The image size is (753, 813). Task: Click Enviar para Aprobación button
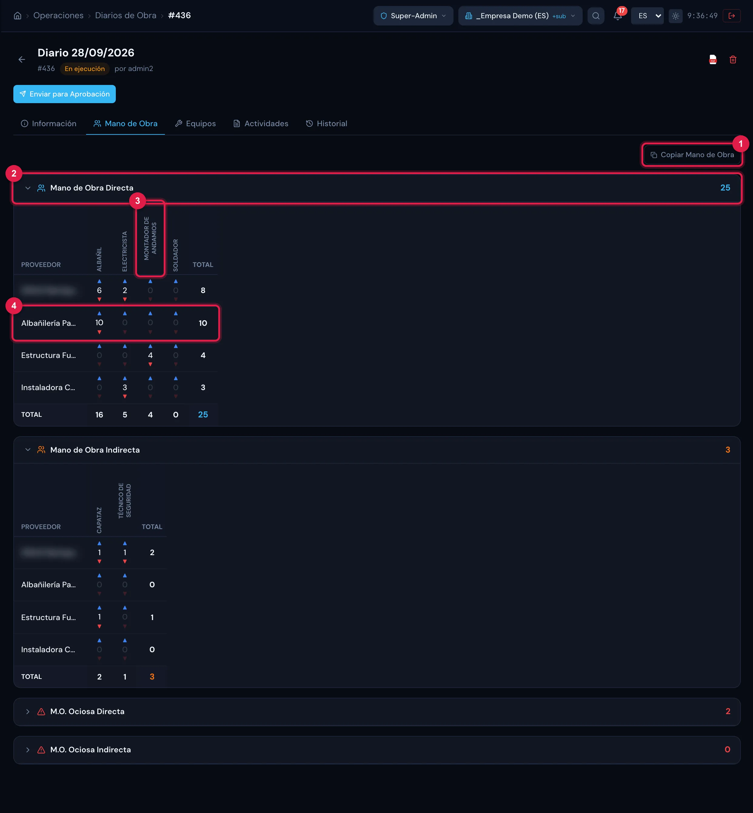pos(64,94)
